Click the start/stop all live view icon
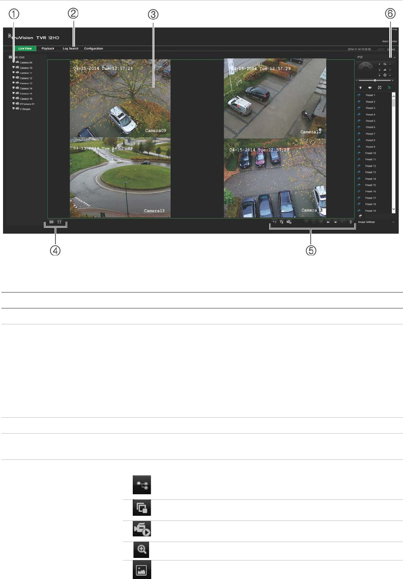Image resolution: width=403 pixels, height=579 pixels. click(275, 222)
